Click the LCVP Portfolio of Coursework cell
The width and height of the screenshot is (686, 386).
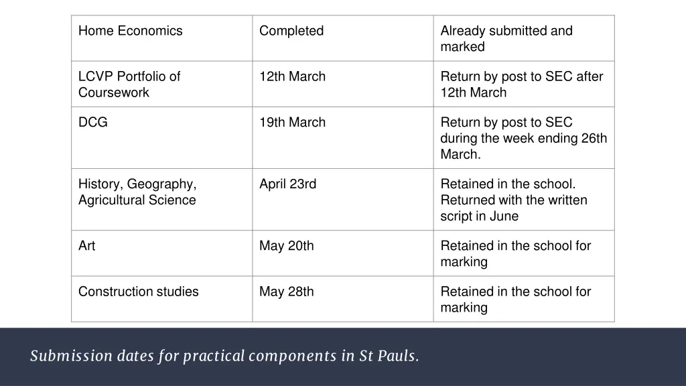(162, 84)
